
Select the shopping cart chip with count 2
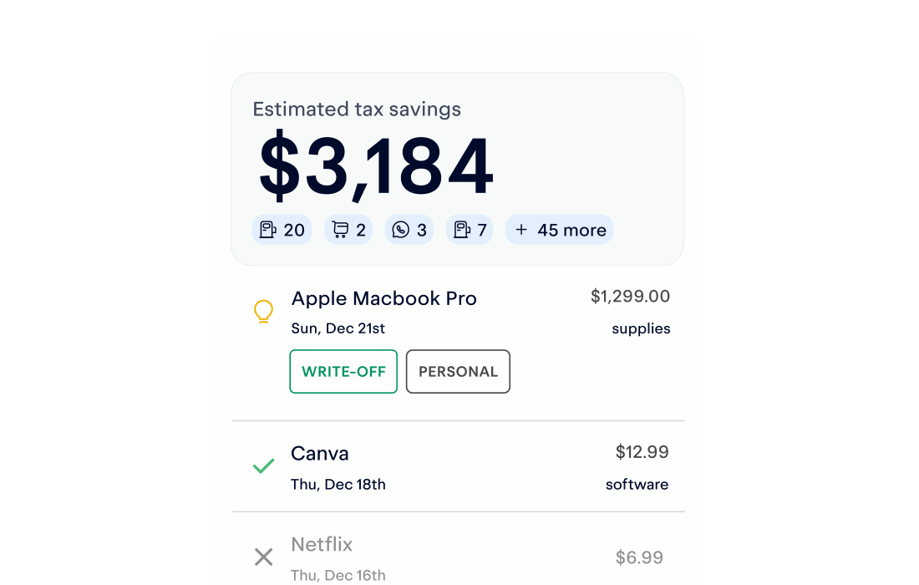pyautogui.click(x=348, y=230)
